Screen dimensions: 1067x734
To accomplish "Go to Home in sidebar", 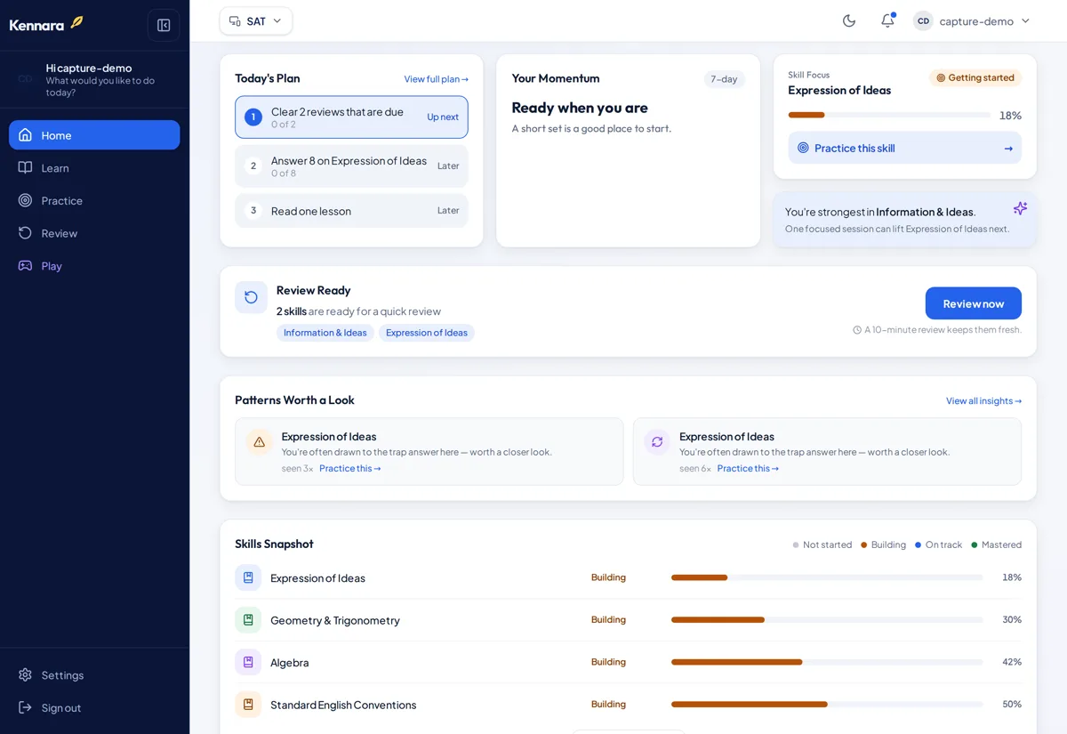I will [94, 135].
